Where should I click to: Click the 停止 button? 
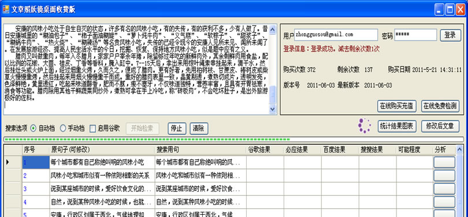pyautogui.click(x=177, y=129)
